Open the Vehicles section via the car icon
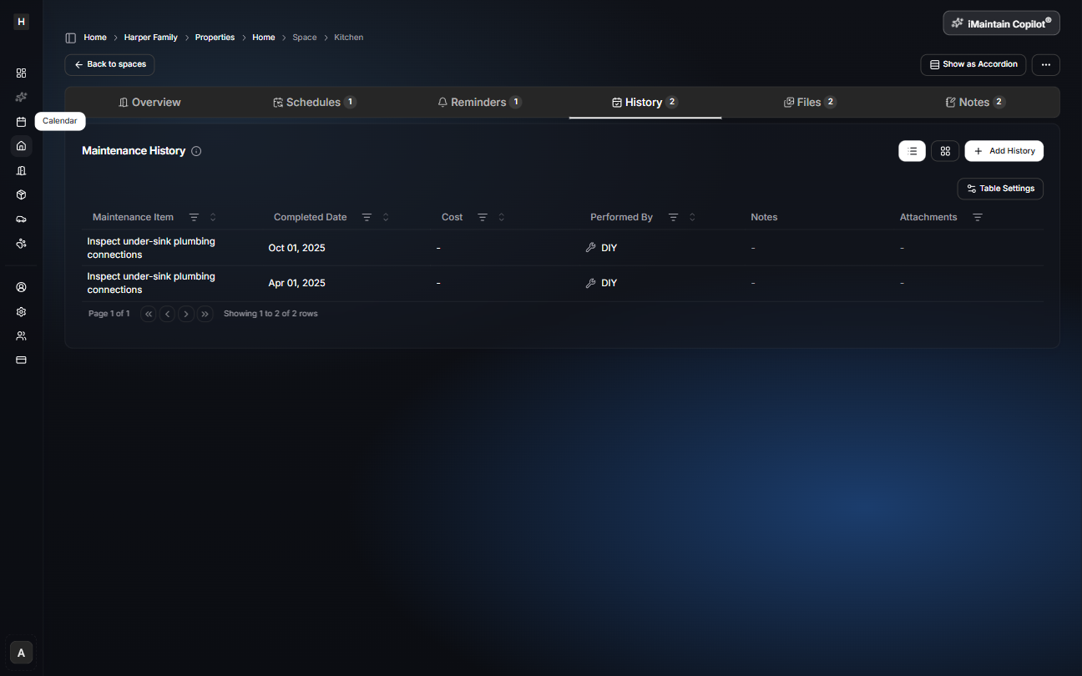Viewport: 1082px width, 676px height. pos(21,219)
